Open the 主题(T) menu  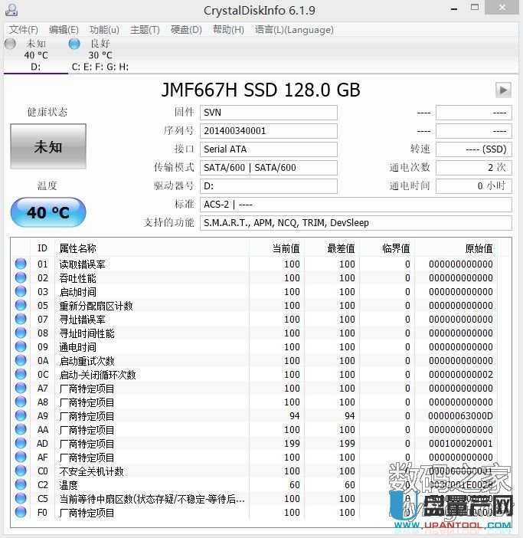pyautogui.click(x=145, y=30)
